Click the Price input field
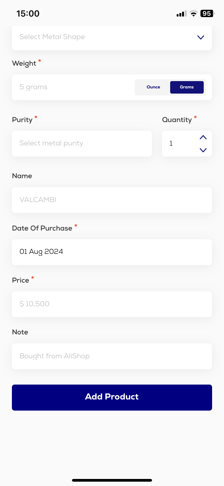This screenshot has width=224, height=486. point(112,304)
